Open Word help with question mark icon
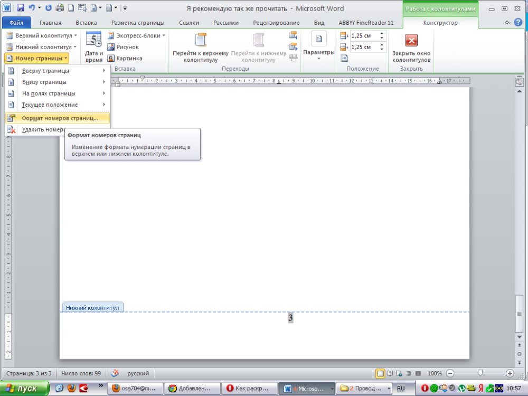The width and height of the screenshot is (528, 396). 518,23
